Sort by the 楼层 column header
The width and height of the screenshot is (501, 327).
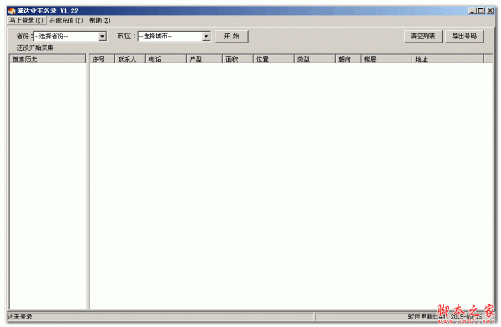(386, 58)
